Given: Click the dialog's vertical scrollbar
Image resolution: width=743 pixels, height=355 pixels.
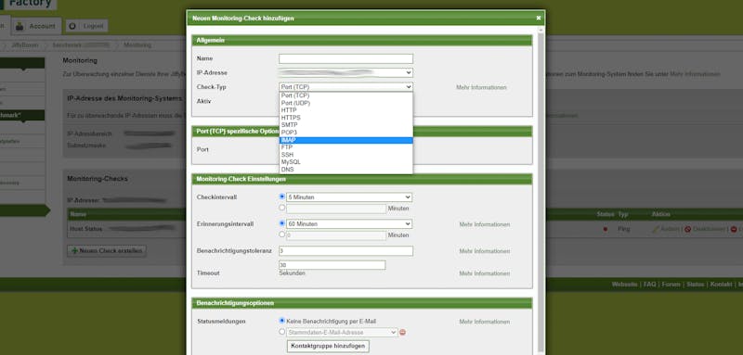Looking at the screenshot, I should (x=541, y=189).
